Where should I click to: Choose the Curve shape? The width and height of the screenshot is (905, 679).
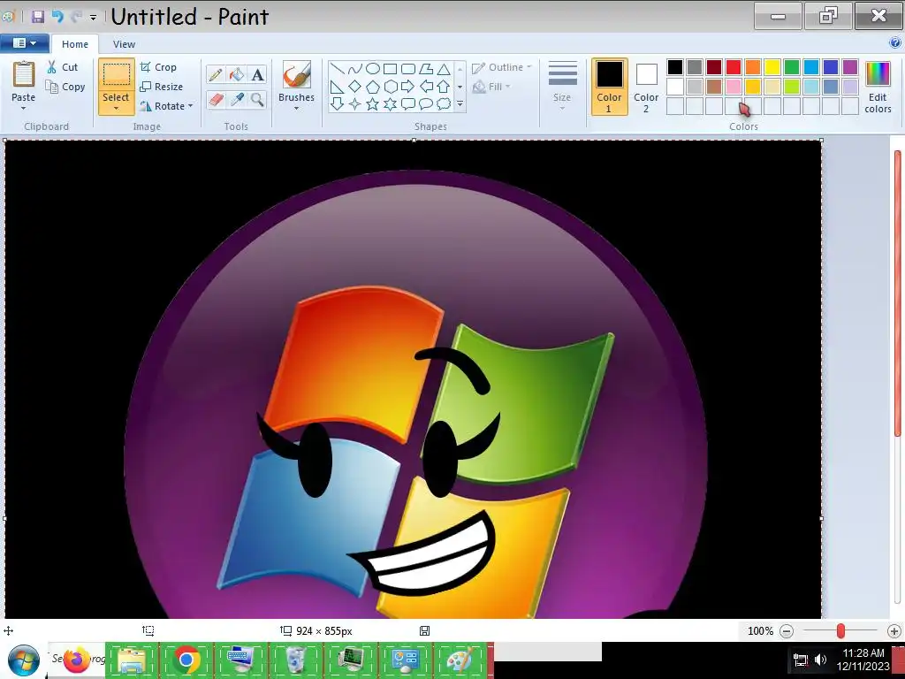pyautogui.click(x=355, y=69)
